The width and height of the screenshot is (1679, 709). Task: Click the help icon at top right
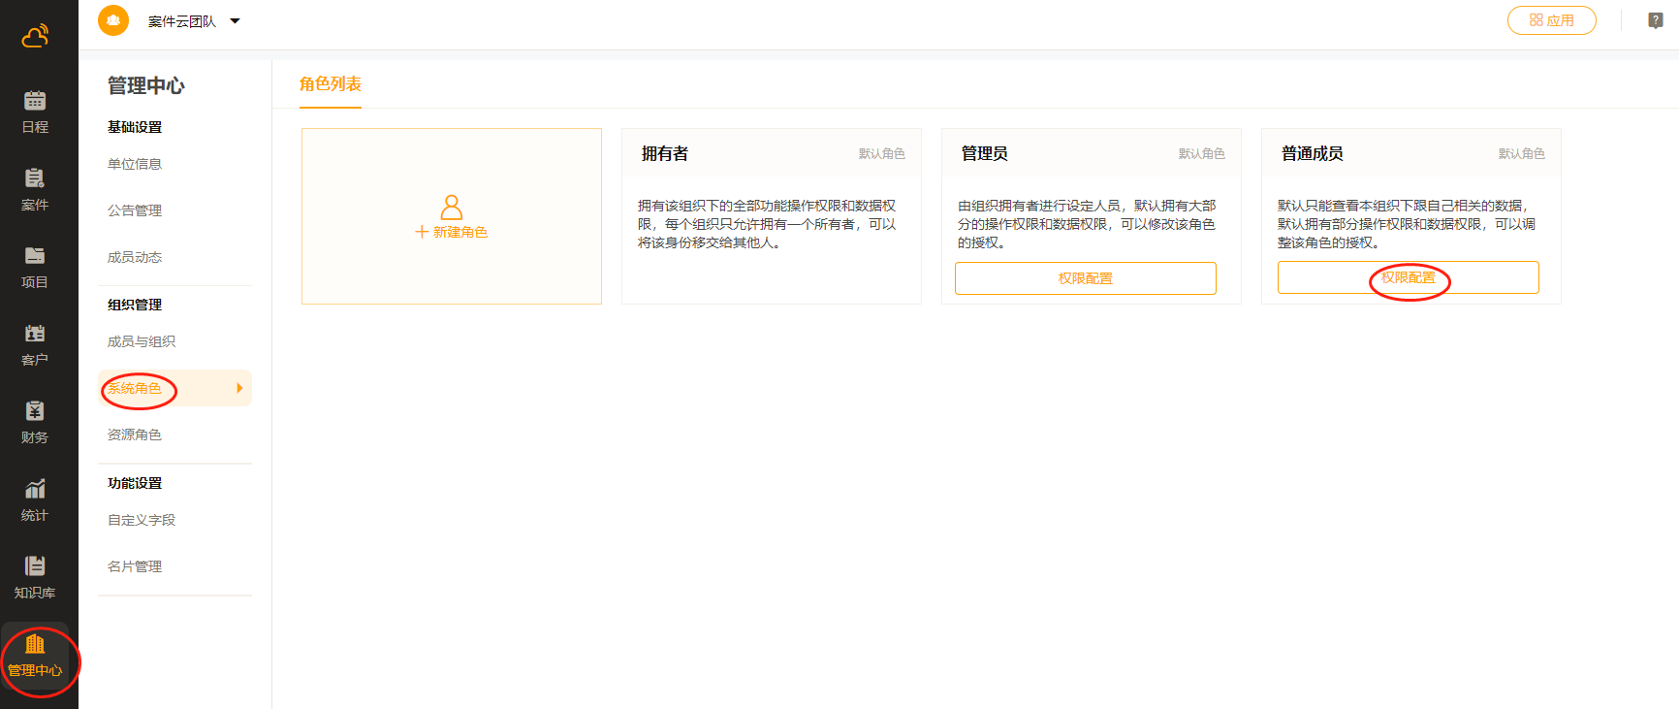coord(1655,20)
